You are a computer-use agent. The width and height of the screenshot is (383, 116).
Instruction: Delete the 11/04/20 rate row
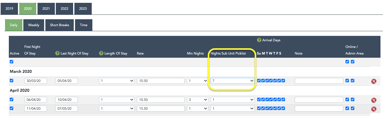[x=374, y=109]
